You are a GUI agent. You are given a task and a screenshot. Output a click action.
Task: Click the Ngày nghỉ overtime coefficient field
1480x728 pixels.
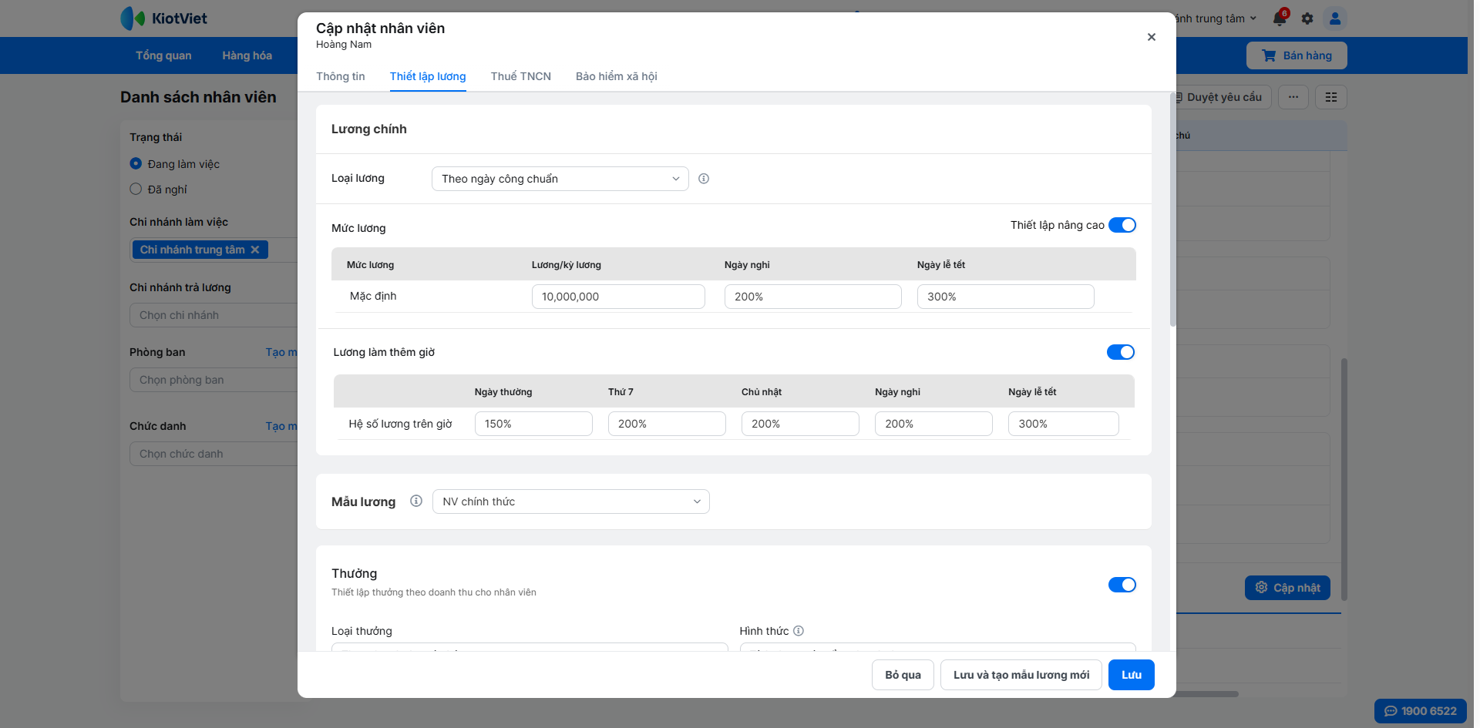pyautogui.click(x=933, y=424)
